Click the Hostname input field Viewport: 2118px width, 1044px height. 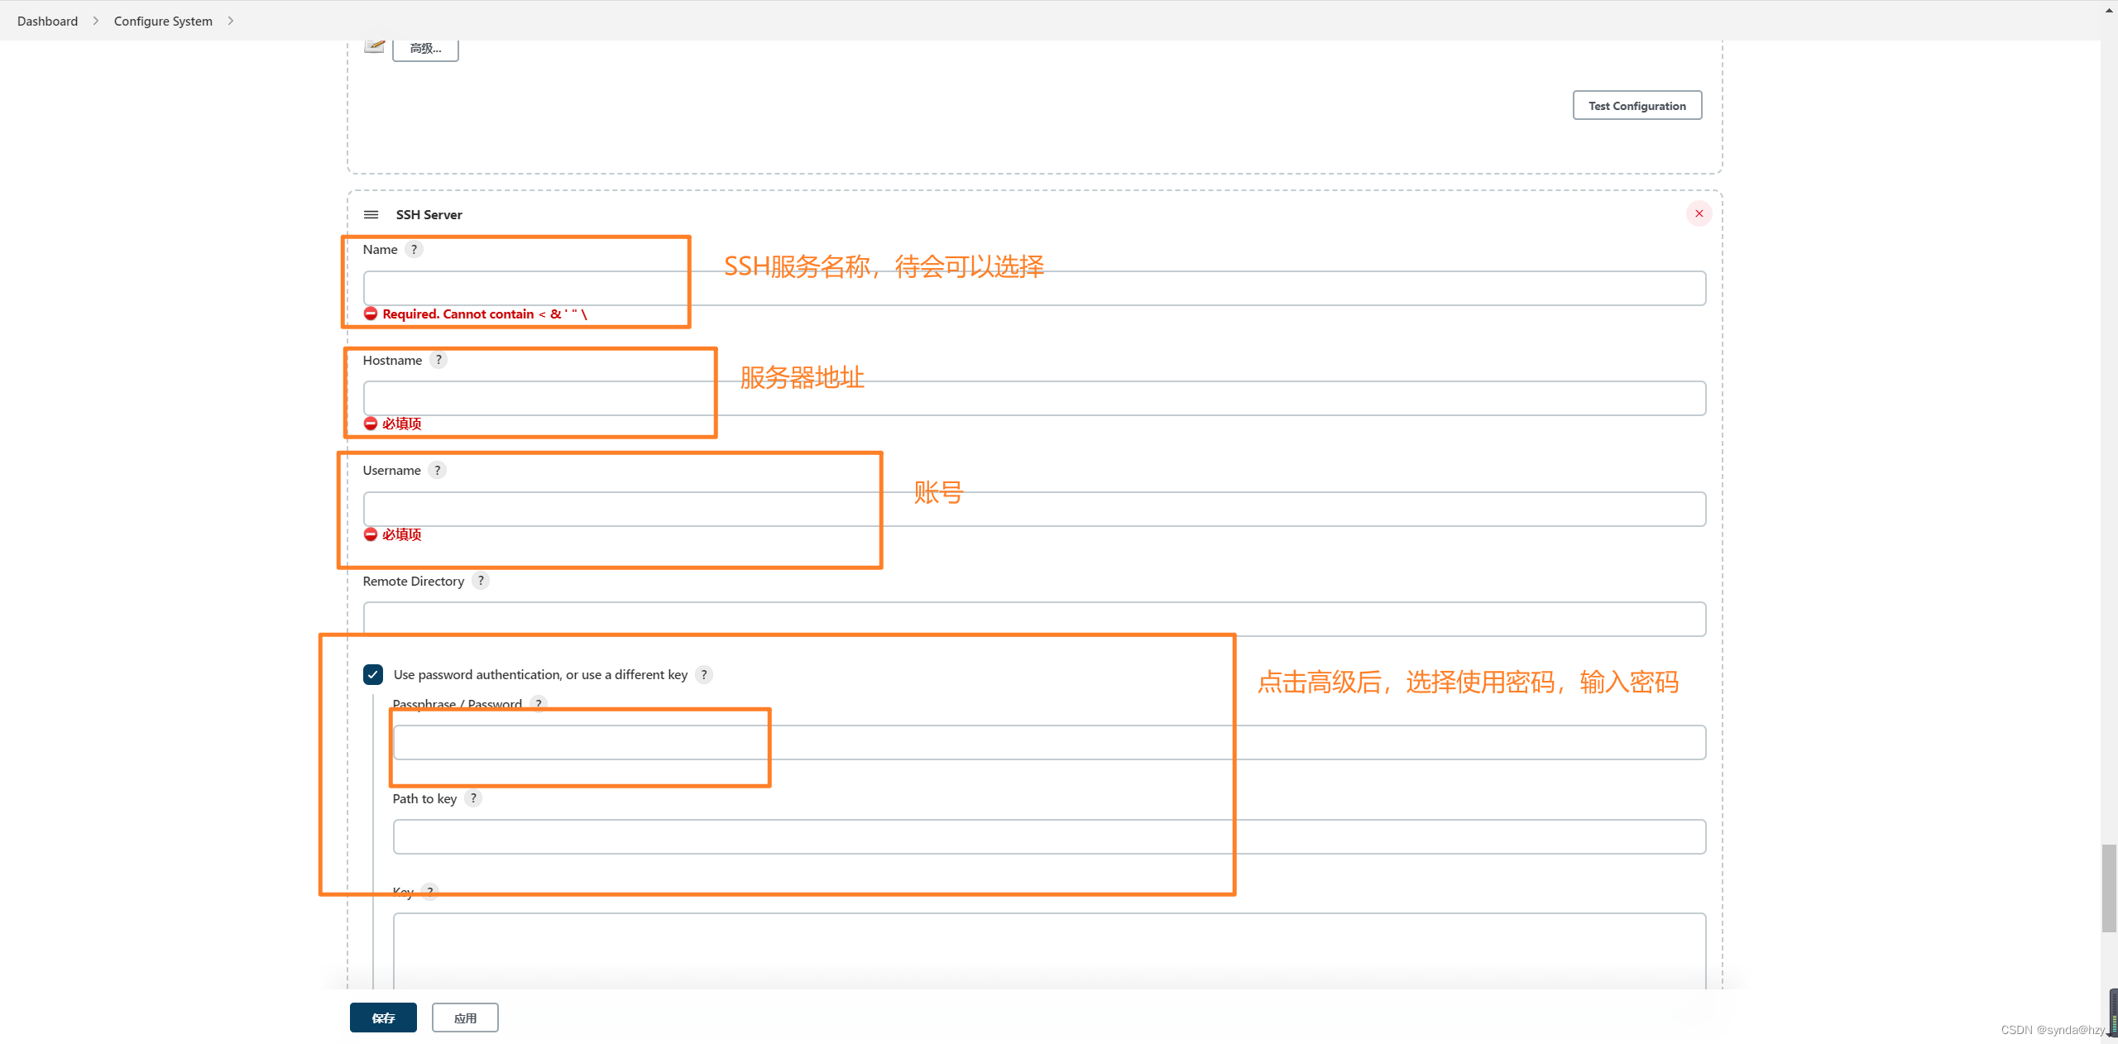coord(1033,397)
